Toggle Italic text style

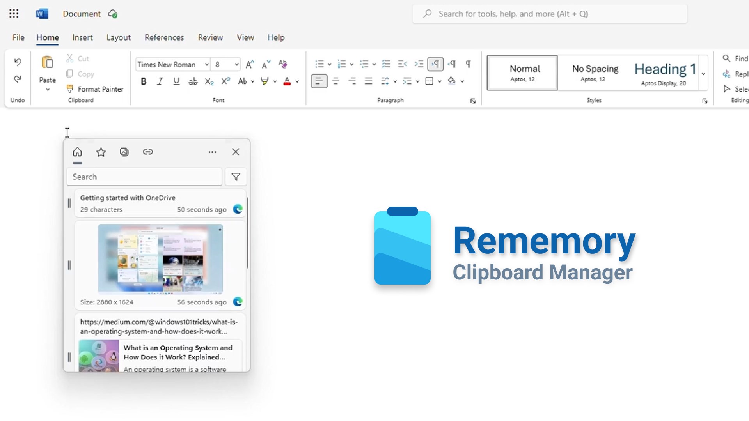pyautogui.click(x=160, y=81)
